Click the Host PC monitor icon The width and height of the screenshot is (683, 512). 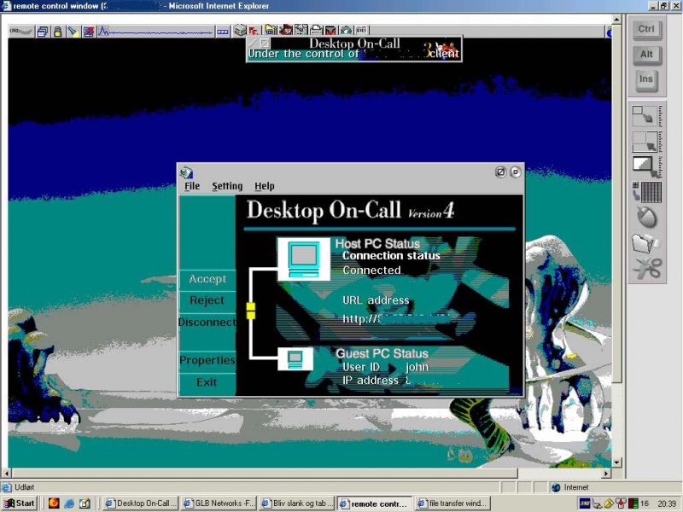coord(304,259)
